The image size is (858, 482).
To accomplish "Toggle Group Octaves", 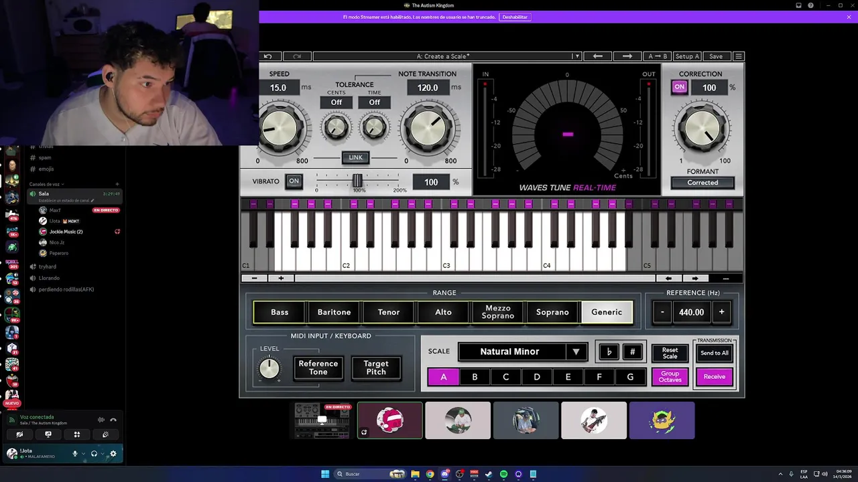I will (x=670, y=377).
